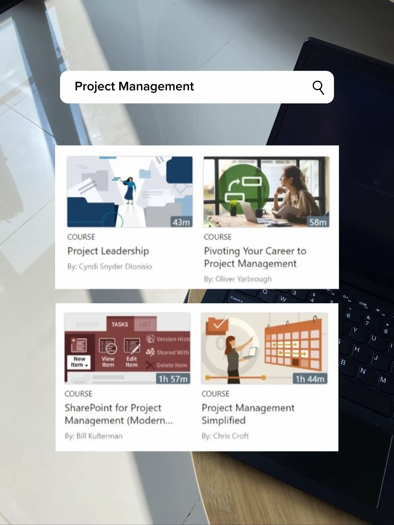
Task: Open the Project Leadership course thumbnail
Action: coord(130,192)
